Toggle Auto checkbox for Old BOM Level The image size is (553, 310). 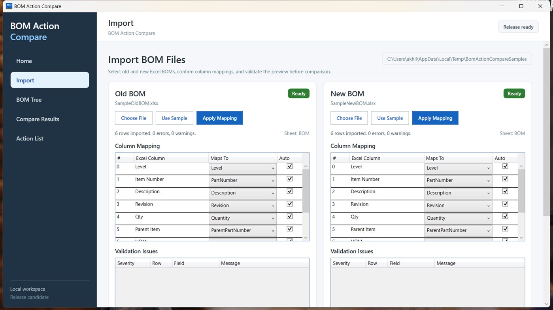(290, 166)
